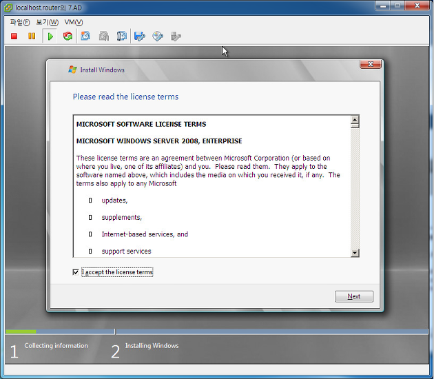Stop the VM with the red square

14,37
